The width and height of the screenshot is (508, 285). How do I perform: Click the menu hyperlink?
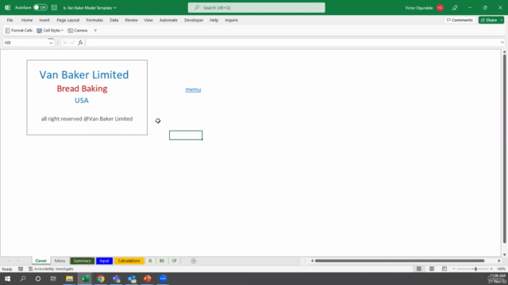pos(193,89)
